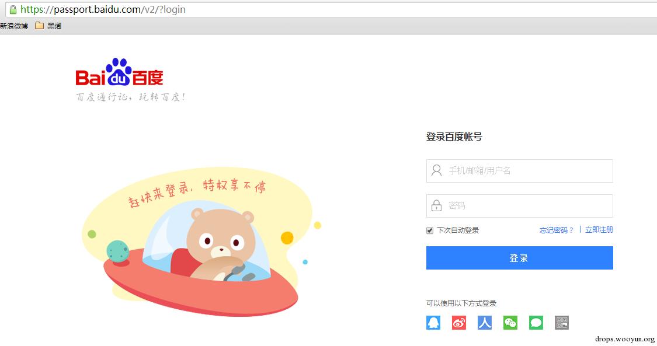The height and width of the screenshot is (346, 657).
Task: Click the blue 登录 button
Action: click(x=520, y=258)
